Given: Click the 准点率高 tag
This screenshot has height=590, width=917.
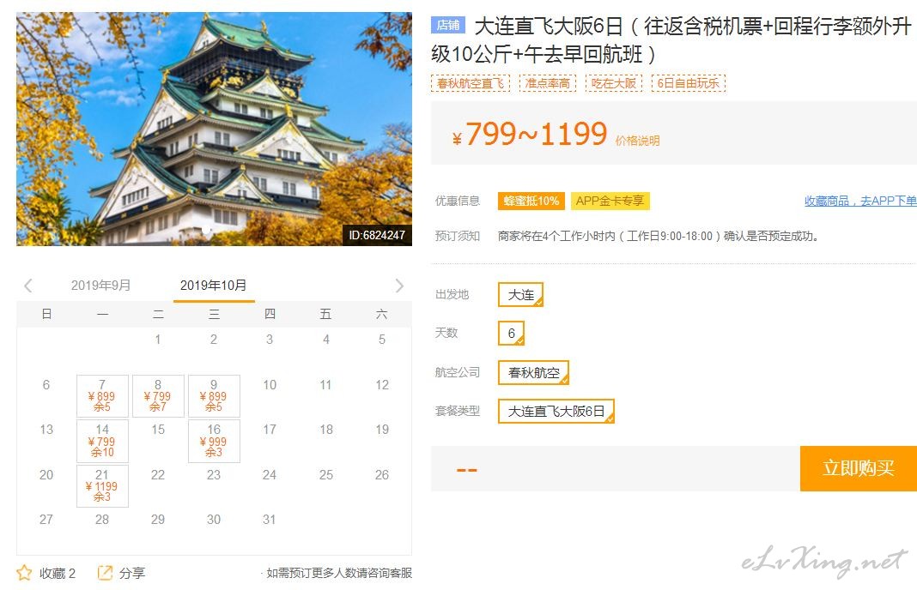Looking at the screenshot, I should (548, 83).
